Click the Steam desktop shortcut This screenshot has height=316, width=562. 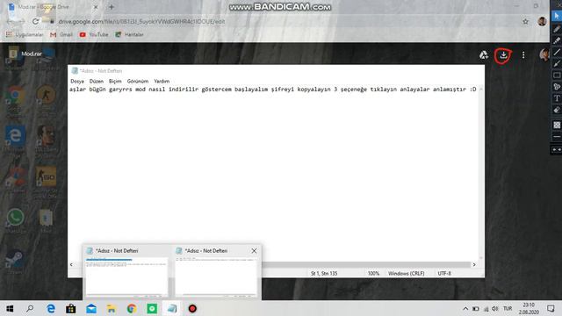(x=15, y=262)
